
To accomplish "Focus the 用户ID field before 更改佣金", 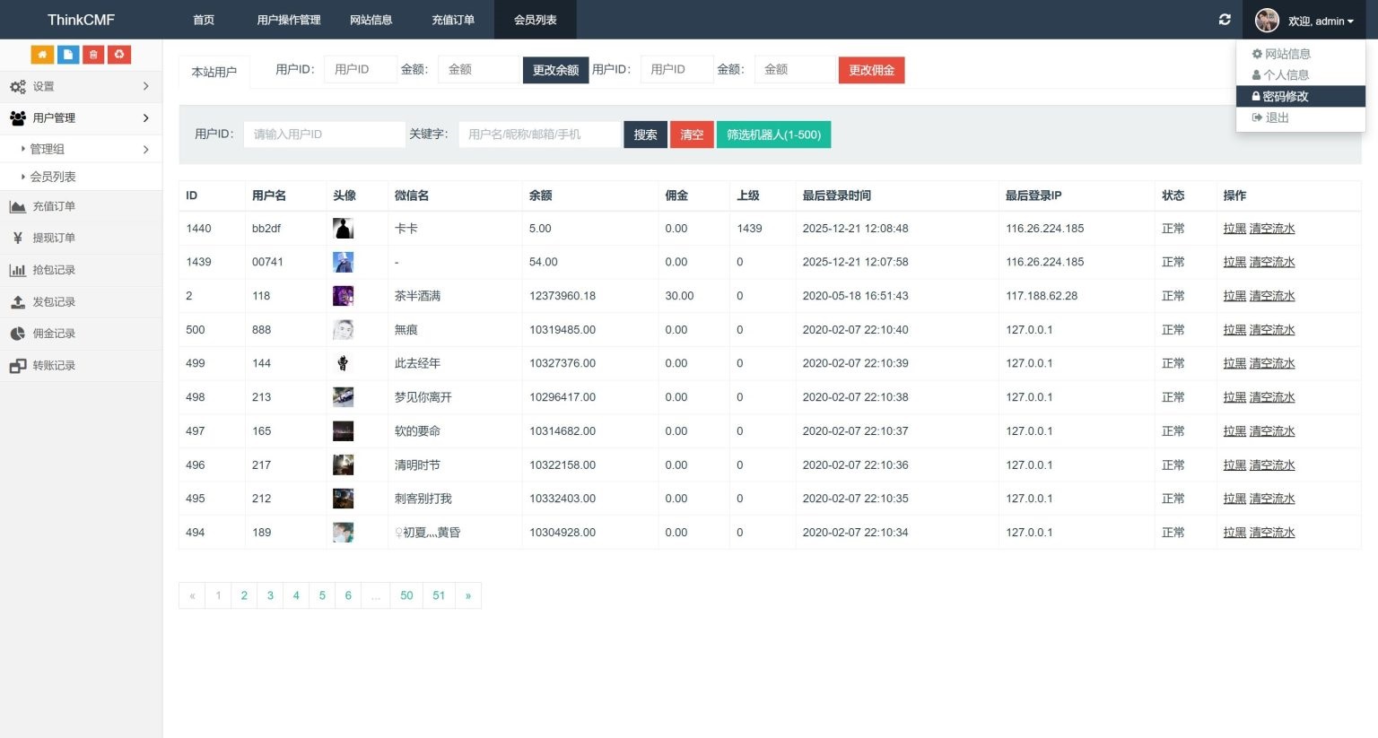I will [x=676, y=69].
